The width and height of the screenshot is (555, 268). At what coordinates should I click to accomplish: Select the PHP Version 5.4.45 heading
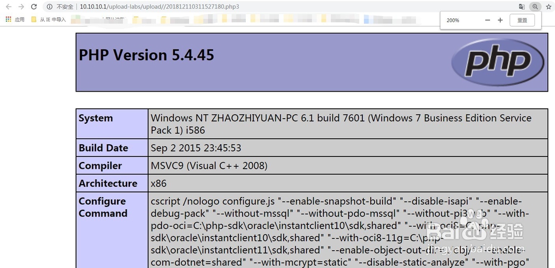[146, 55]
